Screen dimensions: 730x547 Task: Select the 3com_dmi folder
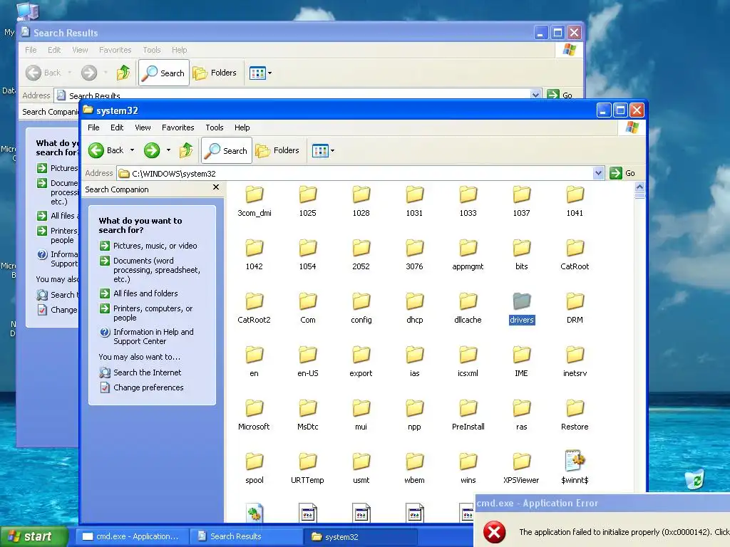pos(255,202)
